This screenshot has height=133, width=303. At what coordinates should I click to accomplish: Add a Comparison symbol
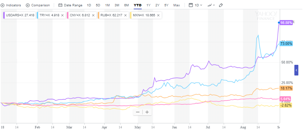(38, 5)
